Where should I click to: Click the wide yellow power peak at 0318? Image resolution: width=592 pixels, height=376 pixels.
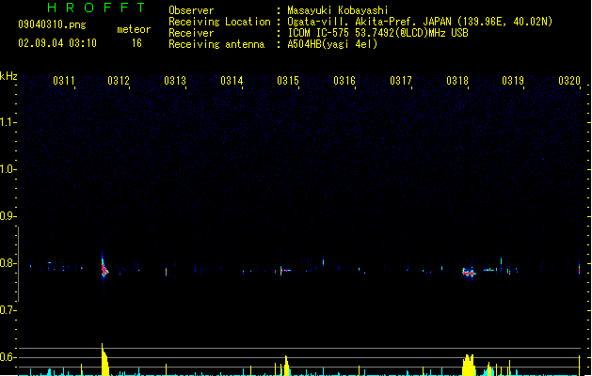click(469, 365)
